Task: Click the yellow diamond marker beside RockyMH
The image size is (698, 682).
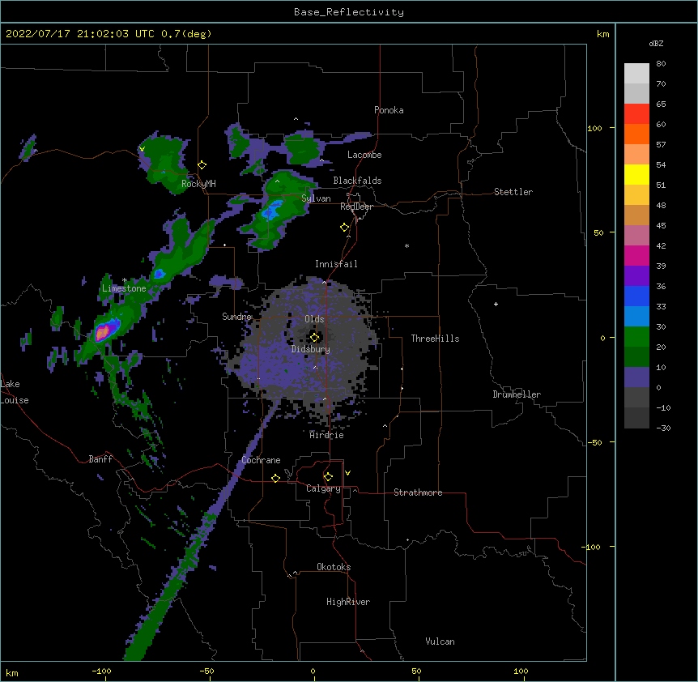Action: [202, 165]
